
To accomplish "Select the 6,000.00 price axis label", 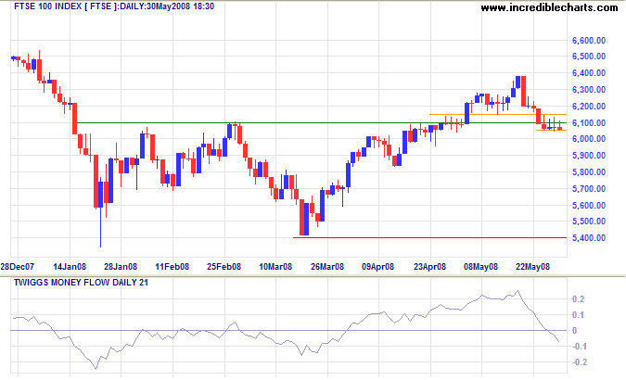I will (x=589, y=139).
